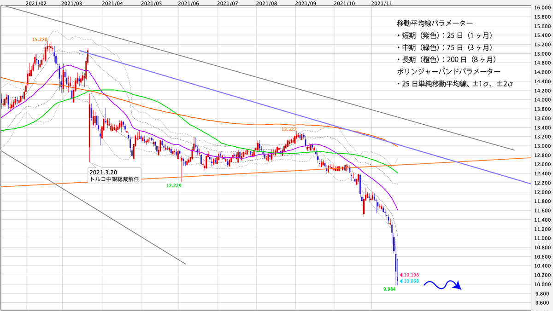The height and width of the screenshot is (311, 553).
Task: Click the green 9.984 low label
Action: 389,289
